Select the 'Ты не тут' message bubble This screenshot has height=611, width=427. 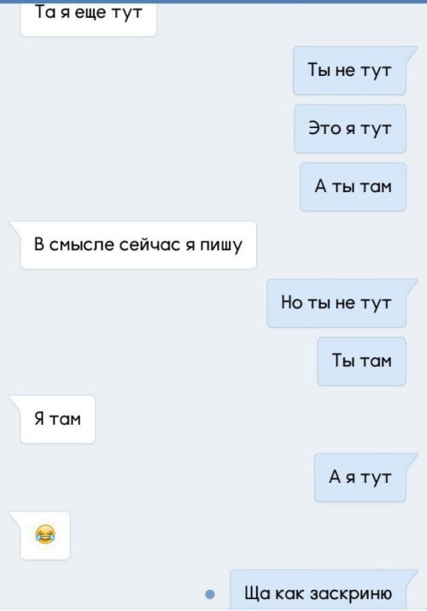pos(349,71)
